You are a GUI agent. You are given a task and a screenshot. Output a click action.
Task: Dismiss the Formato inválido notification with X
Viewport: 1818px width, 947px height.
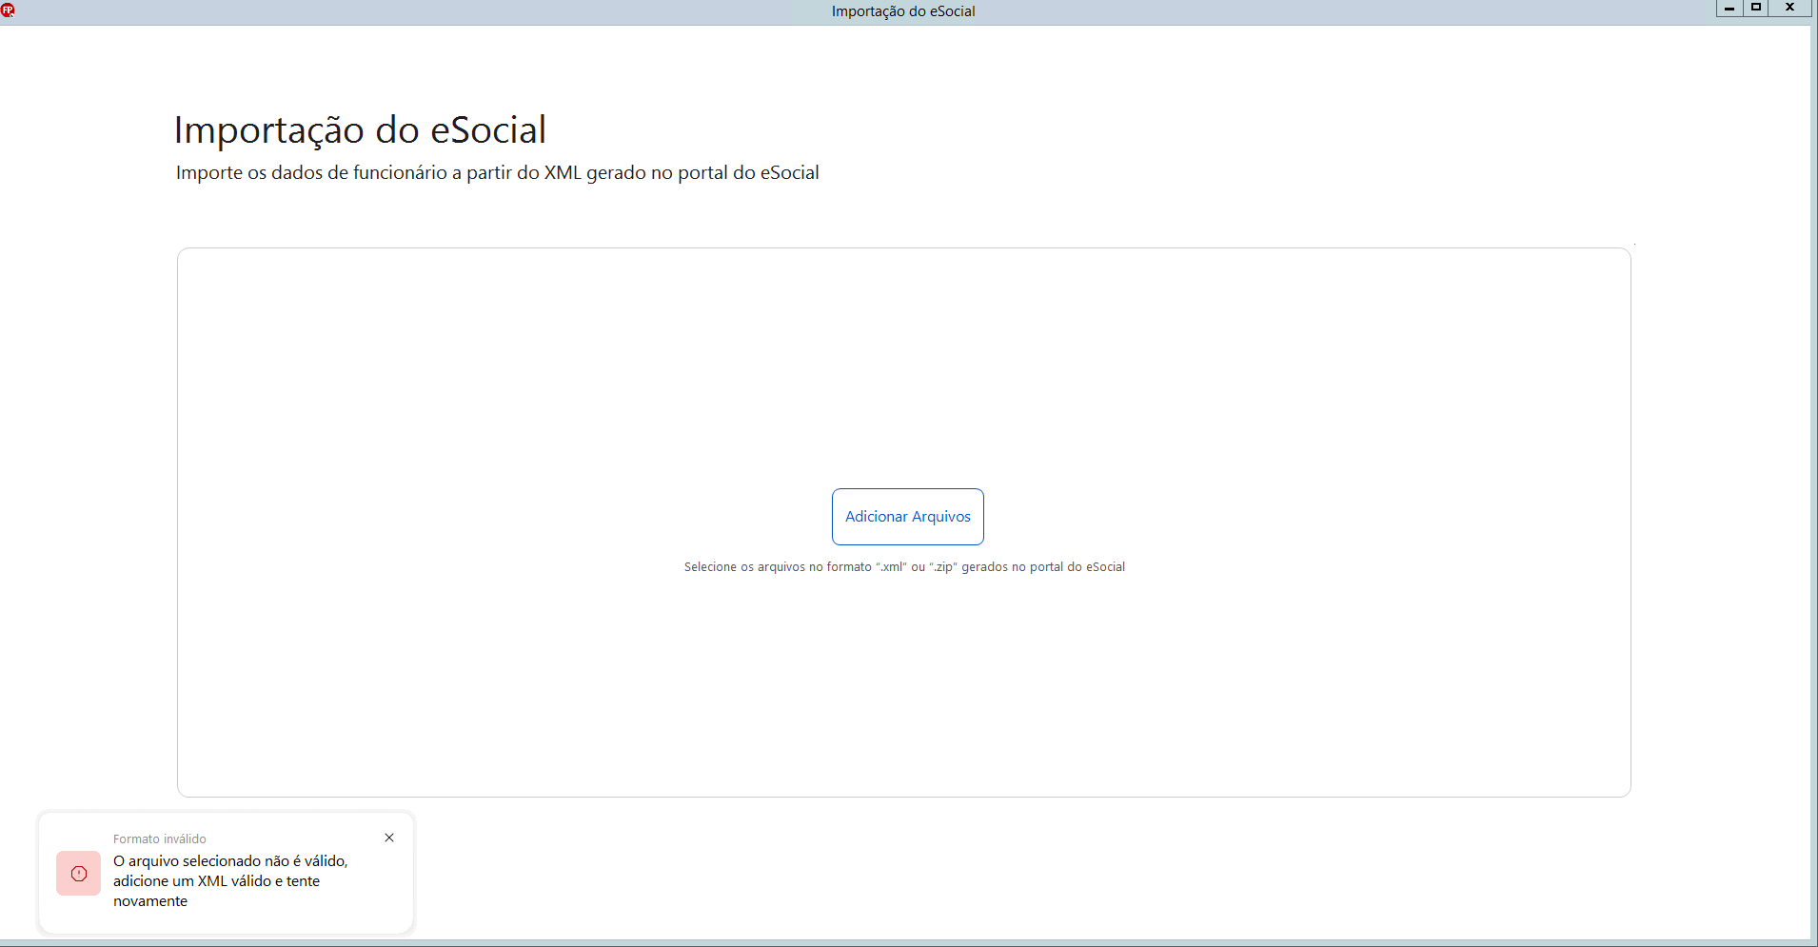pyautogui.click(x=389, y=838)
